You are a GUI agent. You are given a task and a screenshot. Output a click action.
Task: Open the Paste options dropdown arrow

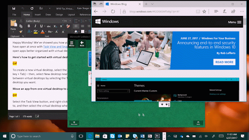13,32
